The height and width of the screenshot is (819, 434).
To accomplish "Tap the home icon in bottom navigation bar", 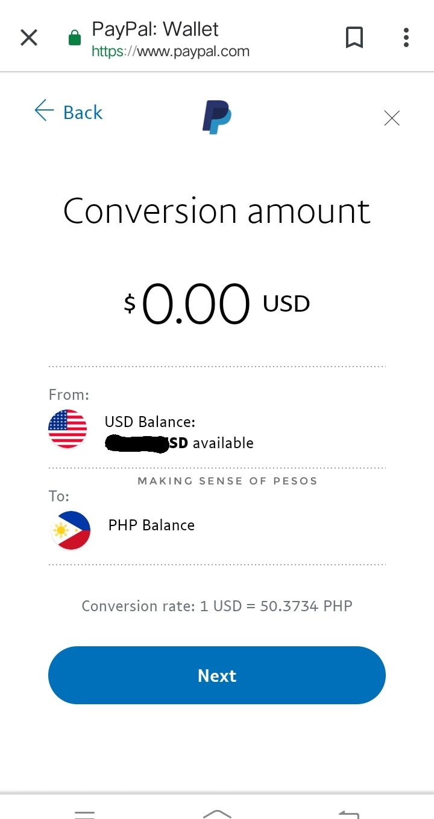I will point(217,814).
